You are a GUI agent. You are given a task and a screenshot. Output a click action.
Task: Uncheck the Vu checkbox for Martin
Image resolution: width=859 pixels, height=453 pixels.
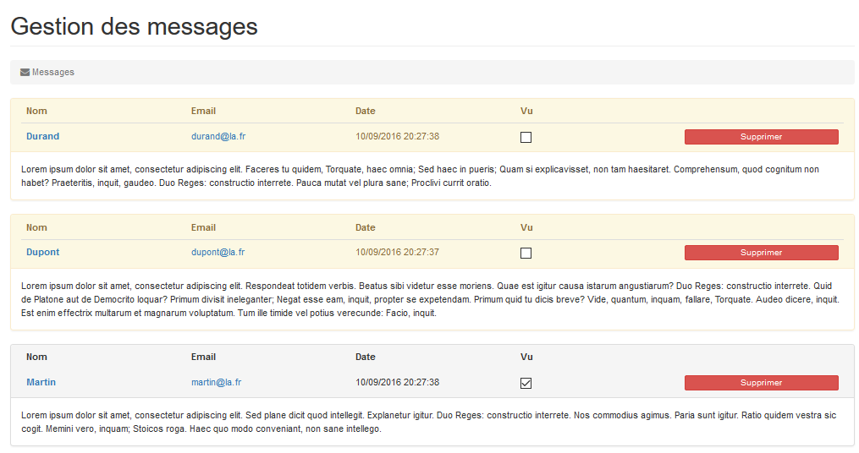coord(526,383)
